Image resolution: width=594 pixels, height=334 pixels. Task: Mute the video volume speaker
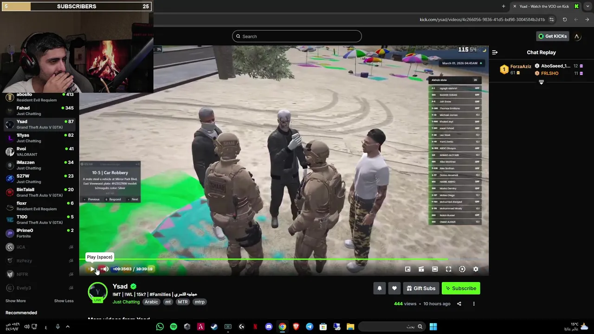tap(106, 269)
